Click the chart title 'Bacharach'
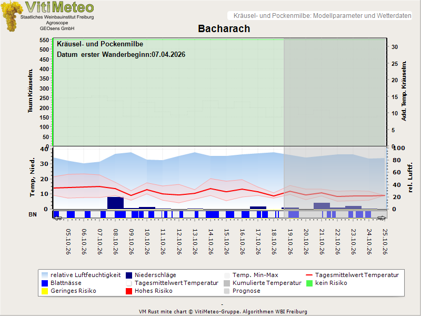 [x=224, y=28]
